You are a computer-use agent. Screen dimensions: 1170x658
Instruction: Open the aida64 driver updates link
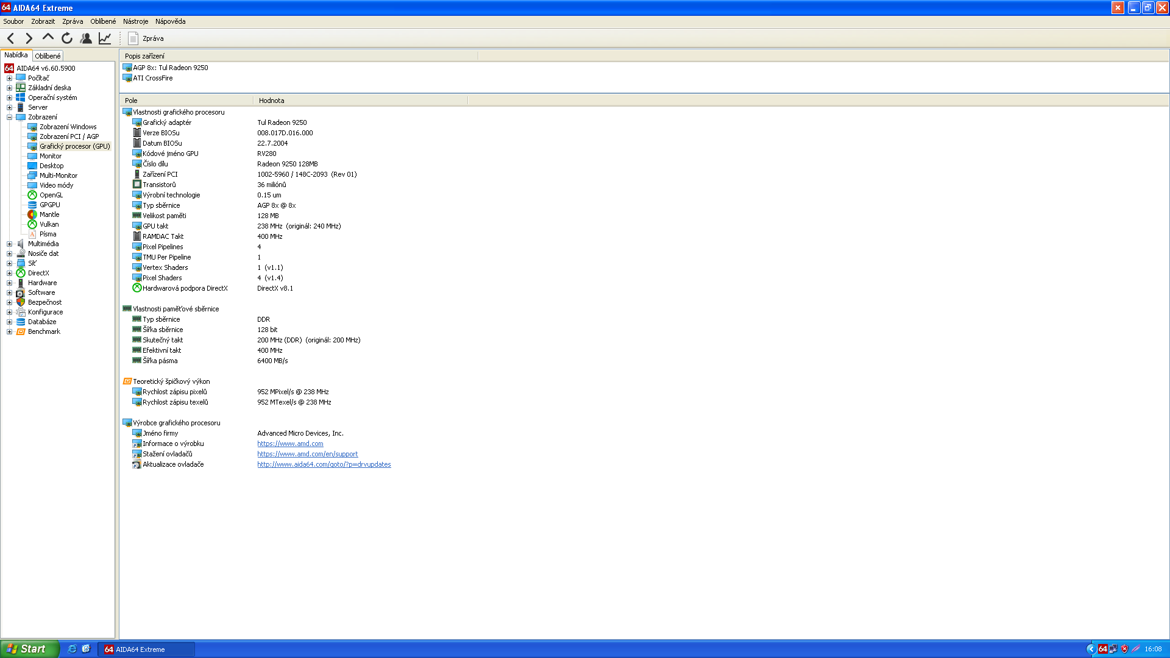pos(324,464)
